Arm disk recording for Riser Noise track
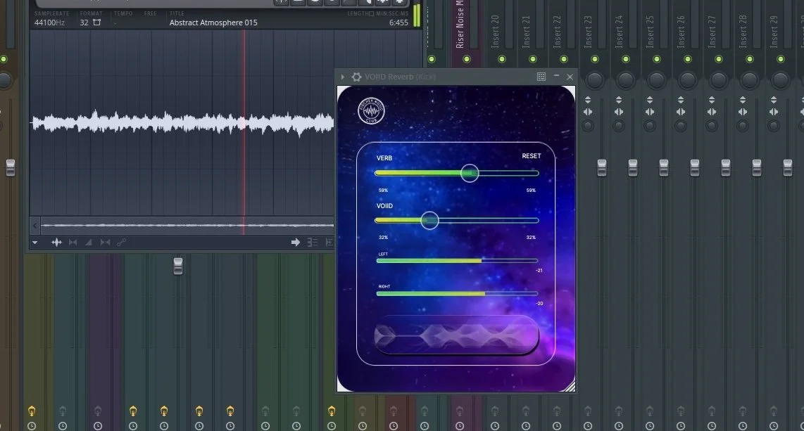The height and width of the screenshot is (431, 804). pos(460,411)
